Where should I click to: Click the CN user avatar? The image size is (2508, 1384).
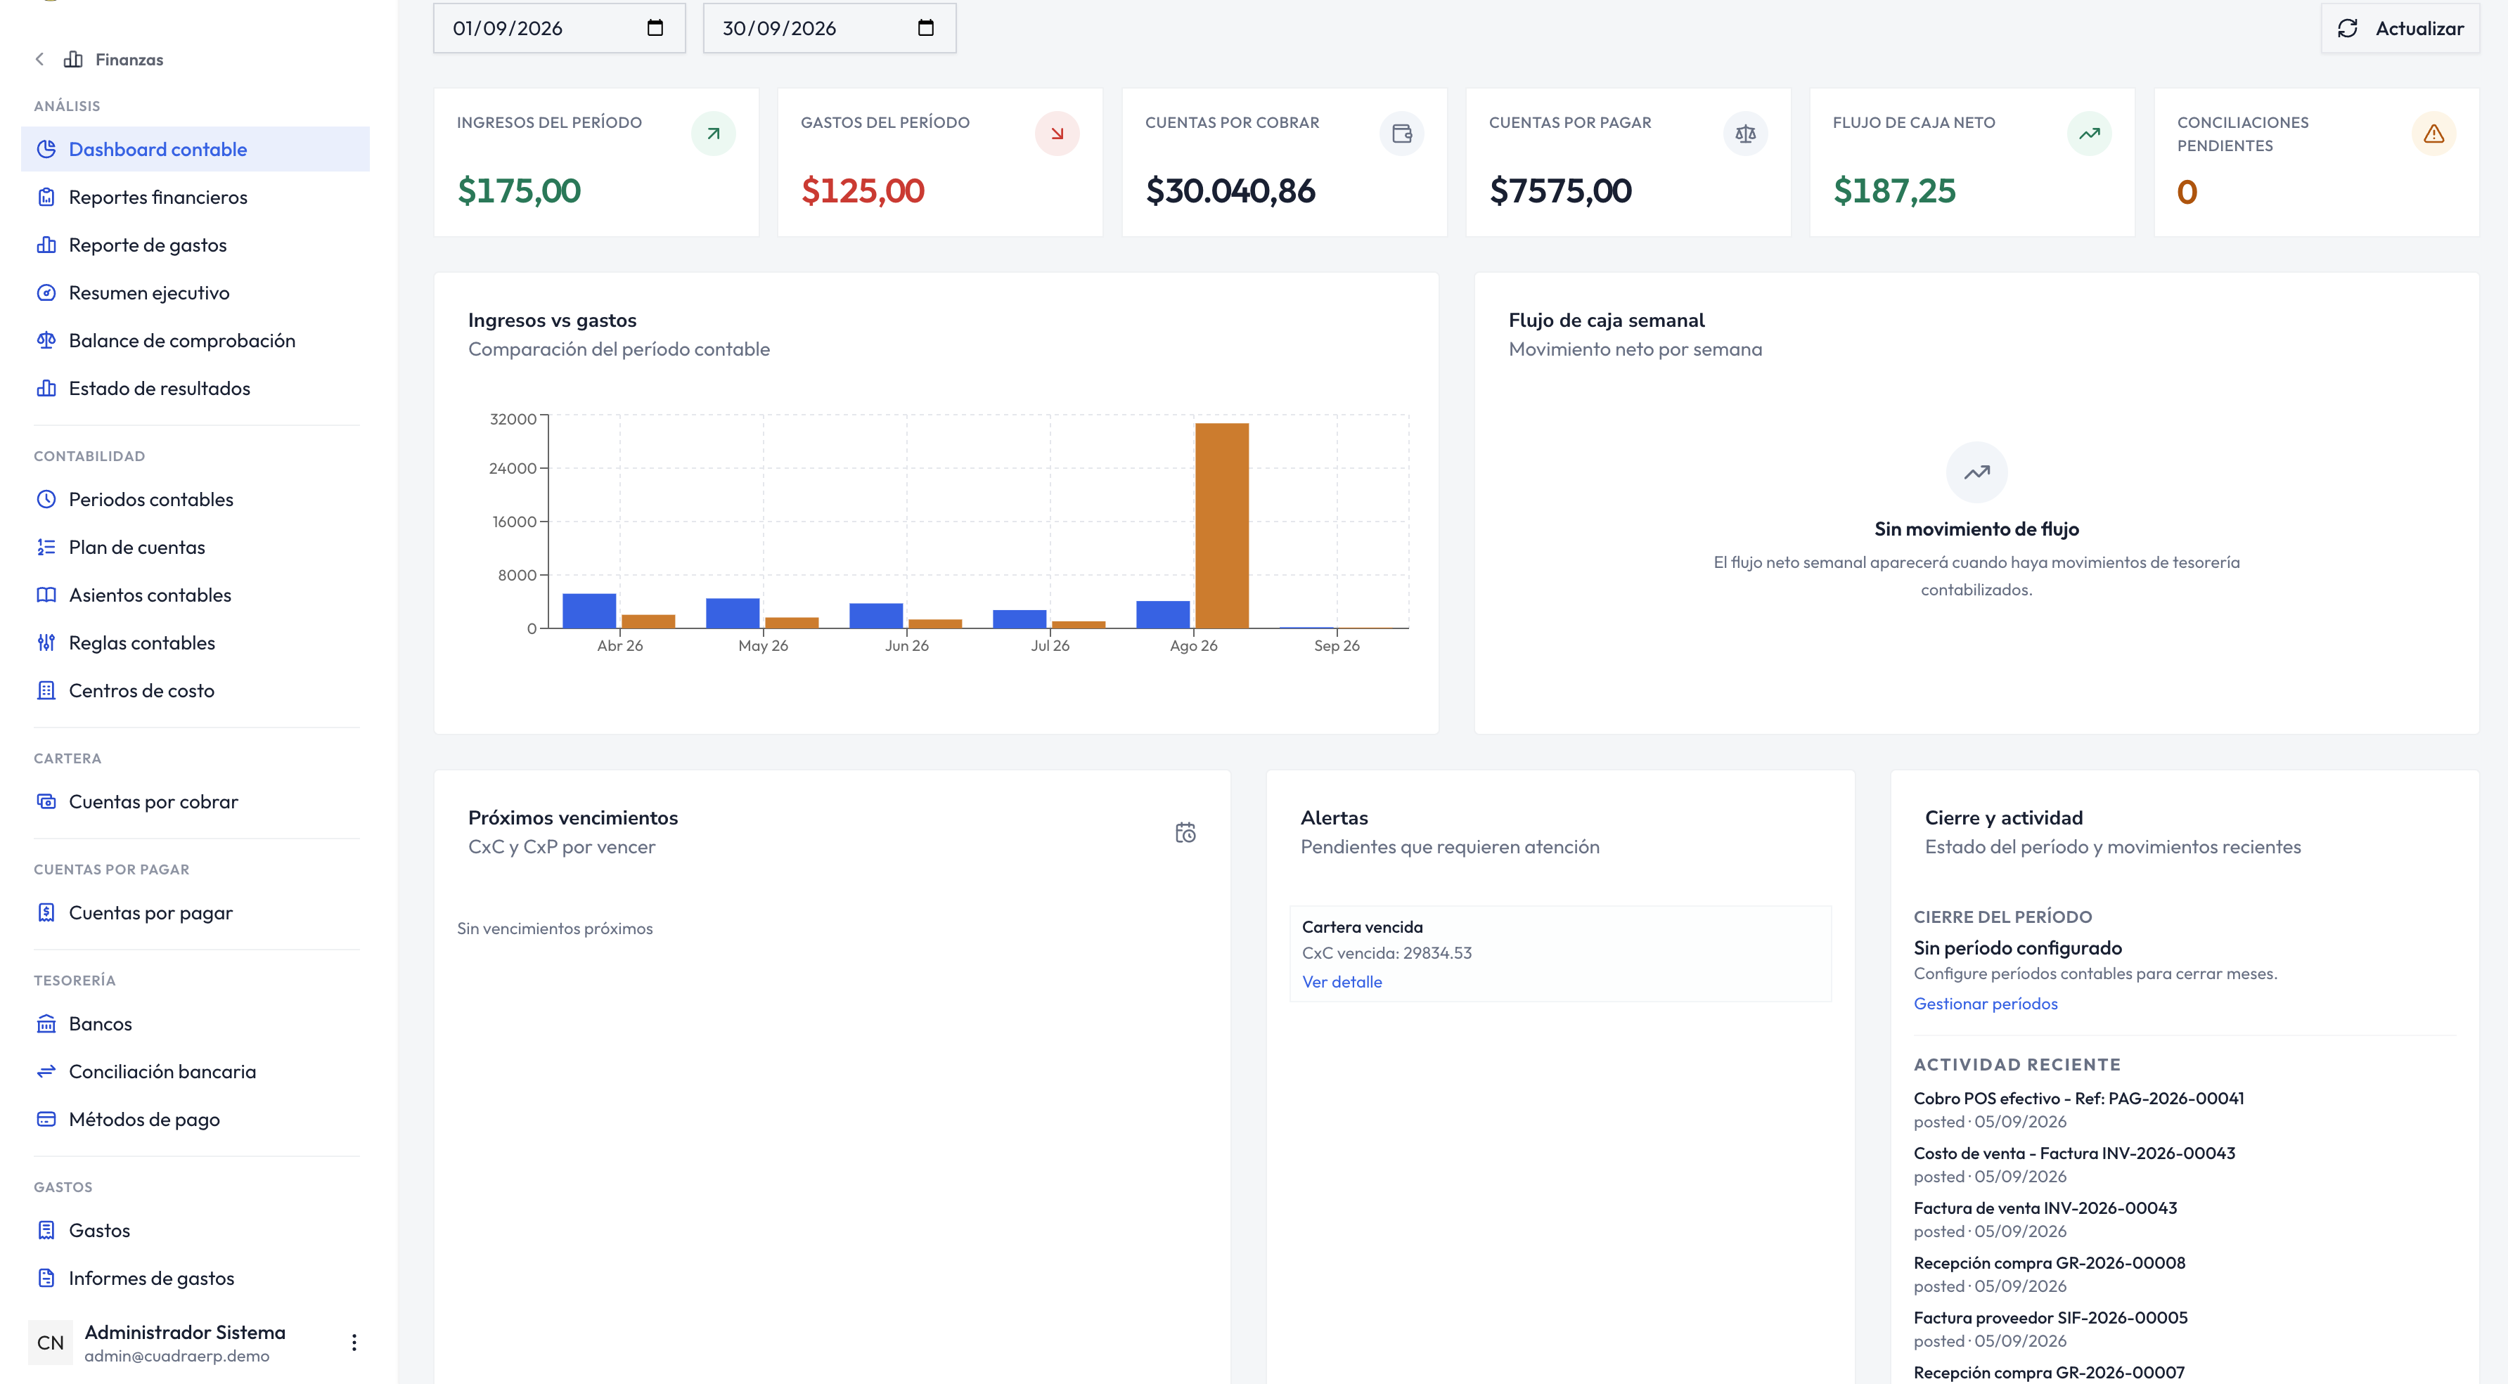[x=51, y=1342]
